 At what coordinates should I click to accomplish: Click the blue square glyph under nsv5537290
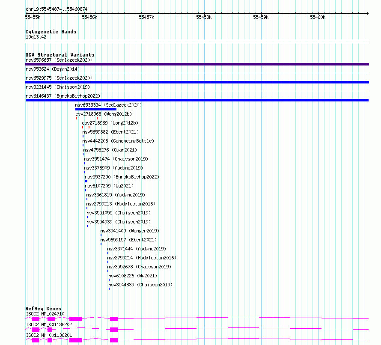click(86, 181)
